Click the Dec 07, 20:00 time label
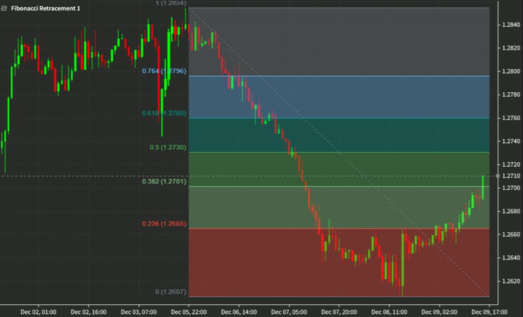 pos(339,312)
